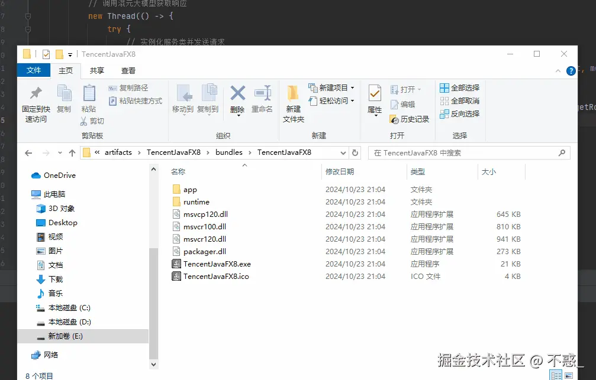Select 本地磁盘 (C:) drive
Screen dimensions: 596x380
point(63,308)
